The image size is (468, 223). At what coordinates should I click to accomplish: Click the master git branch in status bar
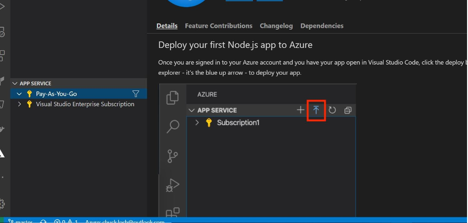[x=20, y=222]
